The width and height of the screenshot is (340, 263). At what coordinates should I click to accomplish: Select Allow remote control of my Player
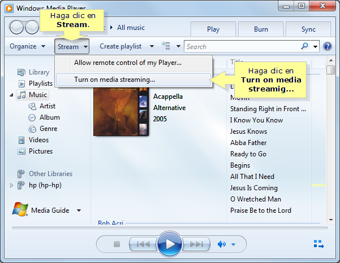point(134,63)
